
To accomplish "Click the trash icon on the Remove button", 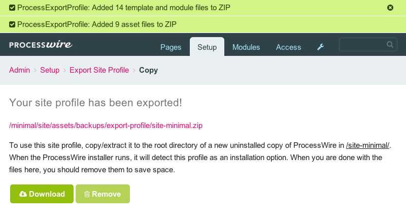I will tap(87, 194).
